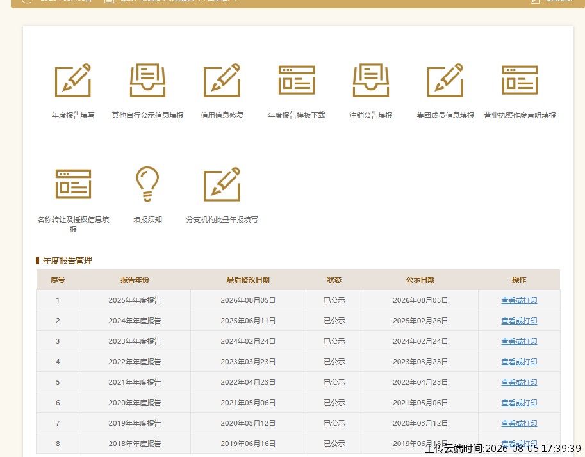Screen dimensions: 585x457
Task: Click the 分支机构批量年报填写 label
Action: tap(222, 220)
